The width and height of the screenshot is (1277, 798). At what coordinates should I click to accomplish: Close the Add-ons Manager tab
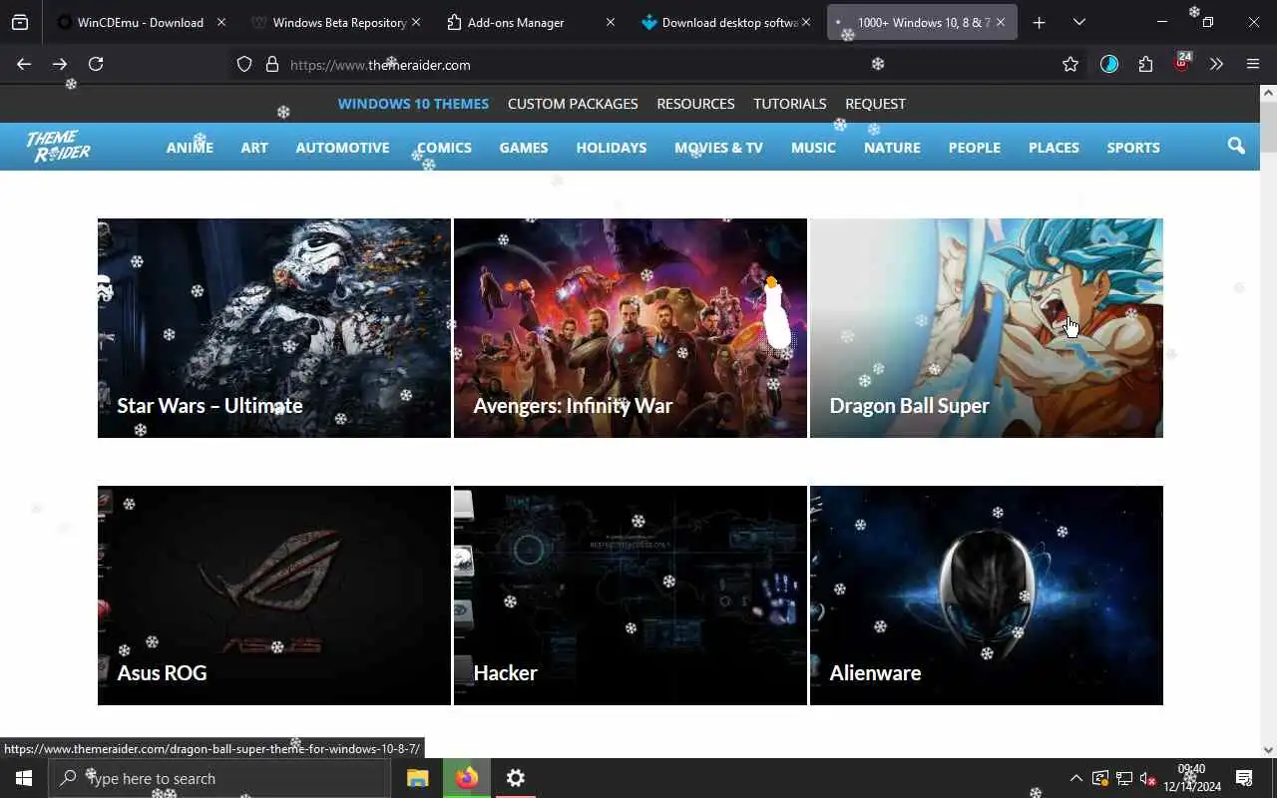pyautogui.click(x=611, y=22)
